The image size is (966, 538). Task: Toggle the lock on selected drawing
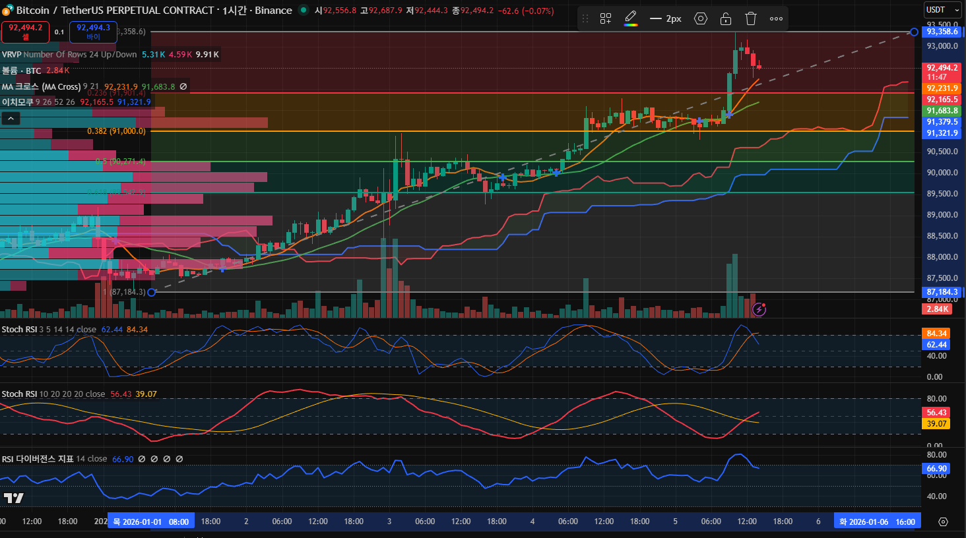[726, 18]
